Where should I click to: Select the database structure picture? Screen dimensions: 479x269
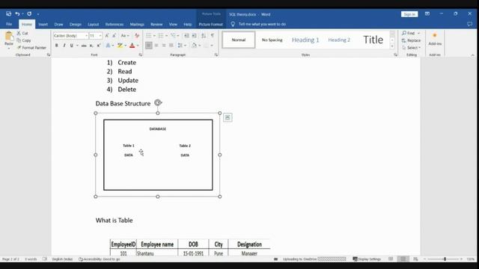[158, 155]
